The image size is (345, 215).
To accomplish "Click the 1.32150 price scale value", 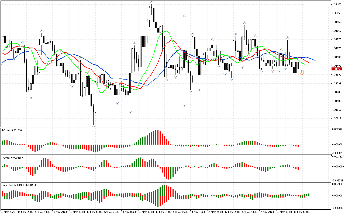I will pyautogui.click(x=337, y=5).
